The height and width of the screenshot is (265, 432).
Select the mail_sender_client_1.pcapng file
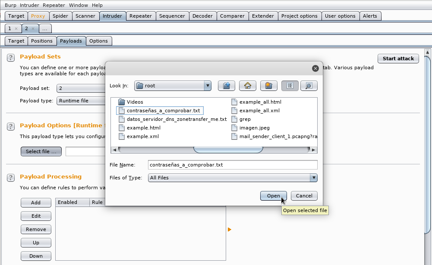pyautogui.click(x=274, y=136)
